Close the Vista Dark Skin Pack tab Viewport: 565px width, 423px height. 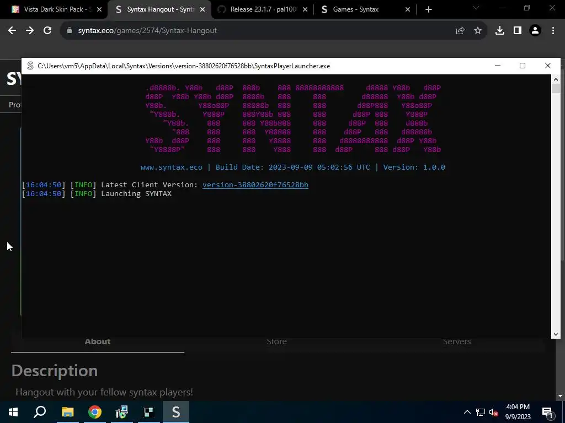click(x=99, y=10)
